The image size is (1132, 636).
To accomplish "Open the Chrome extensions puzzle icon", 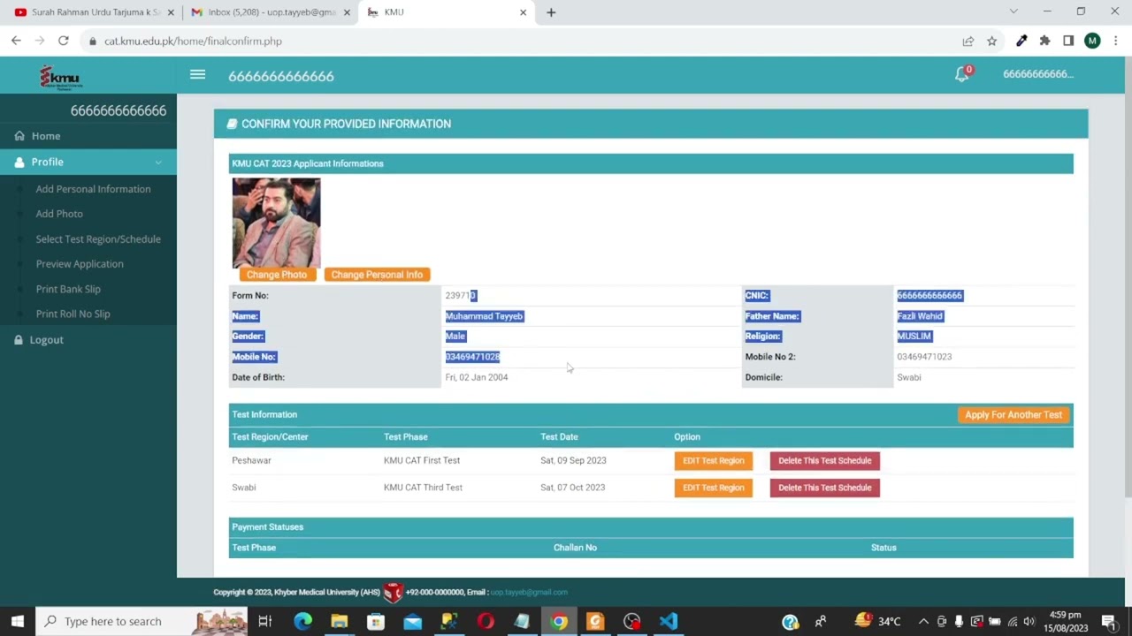I will point(1044,41).
